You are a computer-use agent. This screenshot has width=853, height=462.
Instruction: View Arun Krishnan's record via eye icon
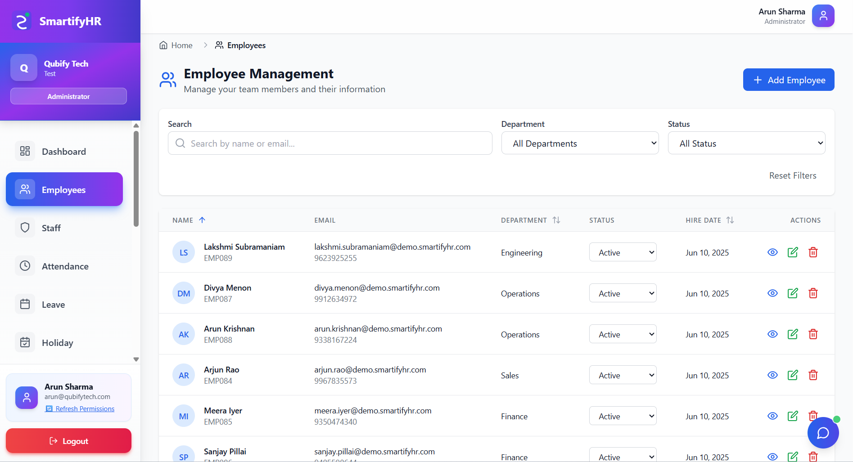[x=772, y=334]
